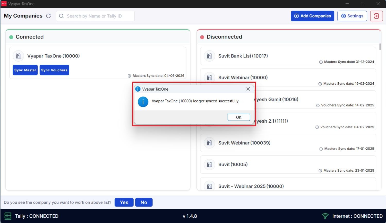The width and height of the screenshot is (386, 223).
Task: Click the Internet : CONNECTED status text
Action: click(357, 216)
